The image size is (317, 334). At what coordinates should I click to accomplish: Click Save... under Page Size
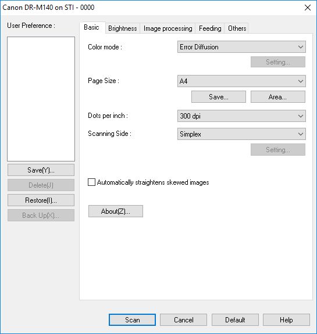tap(219, 97)
